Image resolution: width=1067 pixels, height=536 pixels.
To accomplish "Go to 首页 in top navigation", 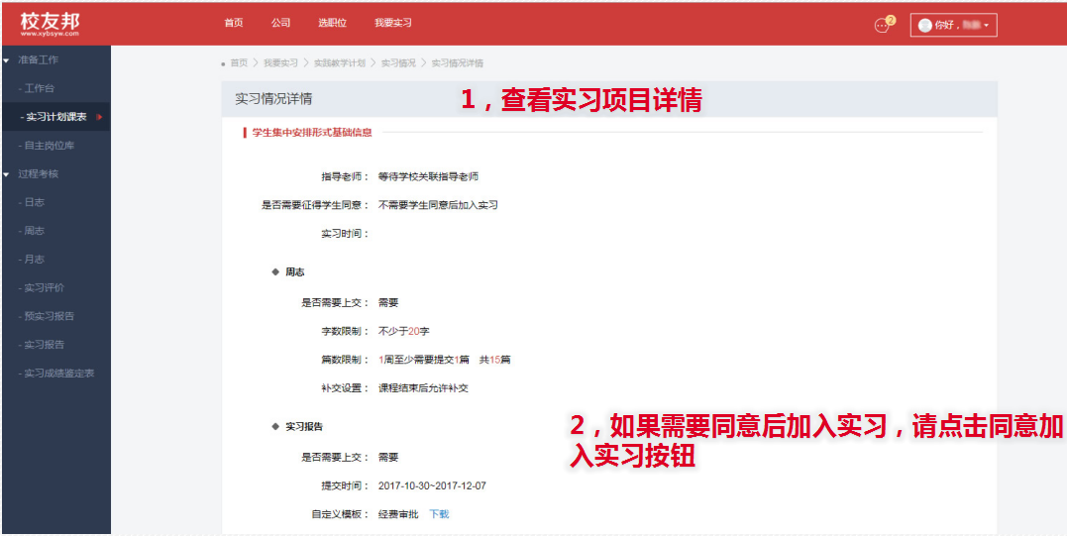I will (233, 23).
